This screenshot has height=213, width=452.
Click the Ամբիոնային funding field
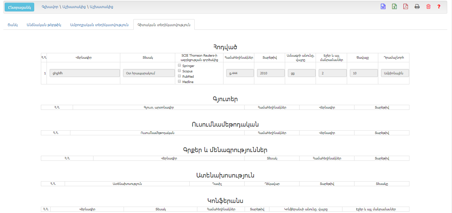(395, 73)
